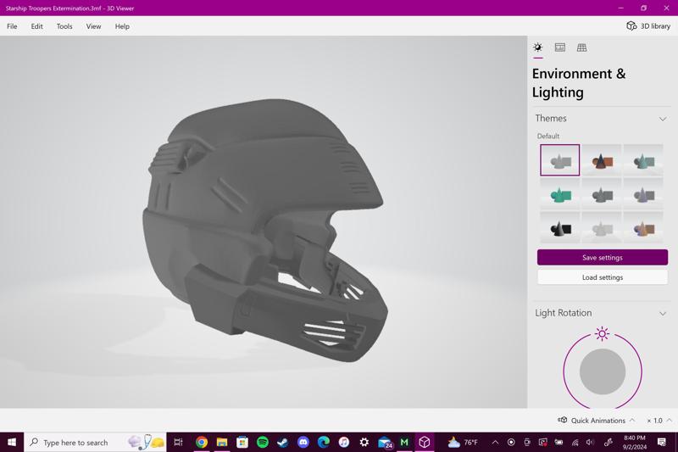Open the volume control in system tray
678x452 pixels.
[x=590, y=442]
